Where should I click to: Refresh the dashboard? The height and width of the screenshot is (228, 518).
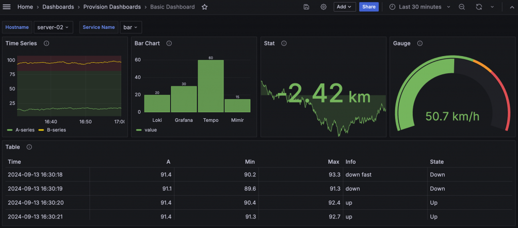[x=479, y=7]
